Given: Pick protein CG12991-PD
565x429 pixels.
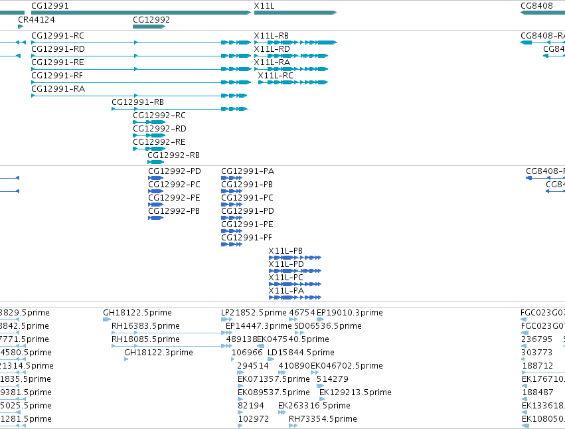Looking at the screenshot, I should pos(248,211).
